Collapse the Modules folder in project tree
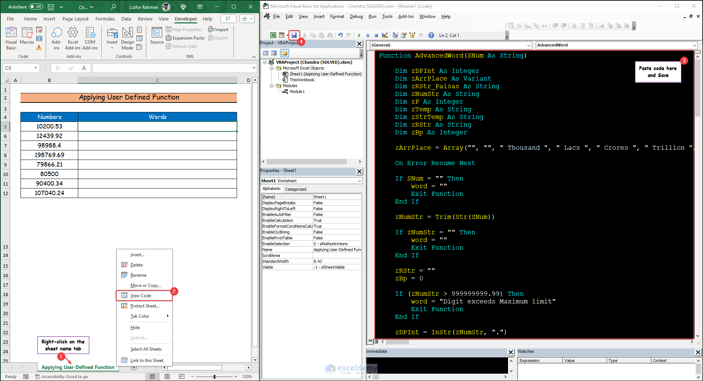Viewport: 703px width, 381px height. [272, 86]
